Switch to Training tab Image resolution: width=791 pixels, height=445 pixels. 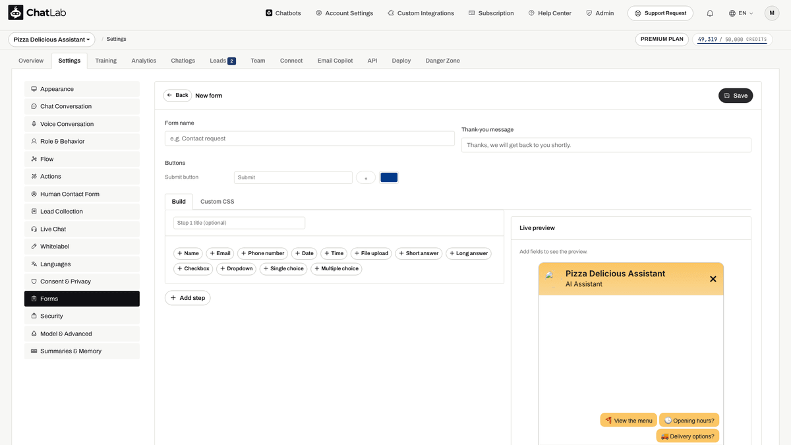[105, 61]
